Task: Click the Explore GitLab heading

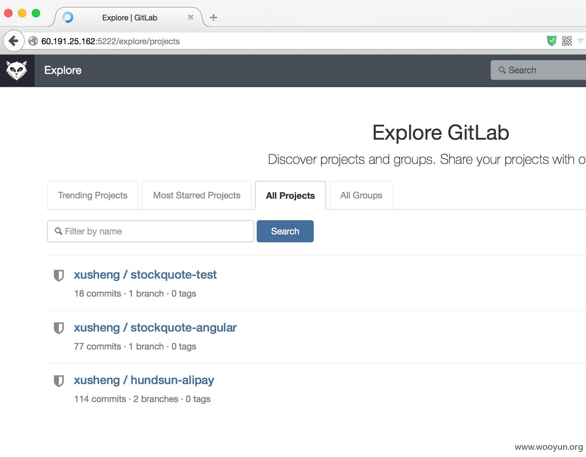Action: [x=441, y=133]
